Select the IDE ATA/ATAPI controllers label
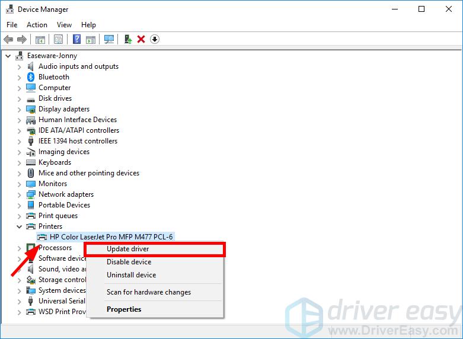 tap(78, 130)
